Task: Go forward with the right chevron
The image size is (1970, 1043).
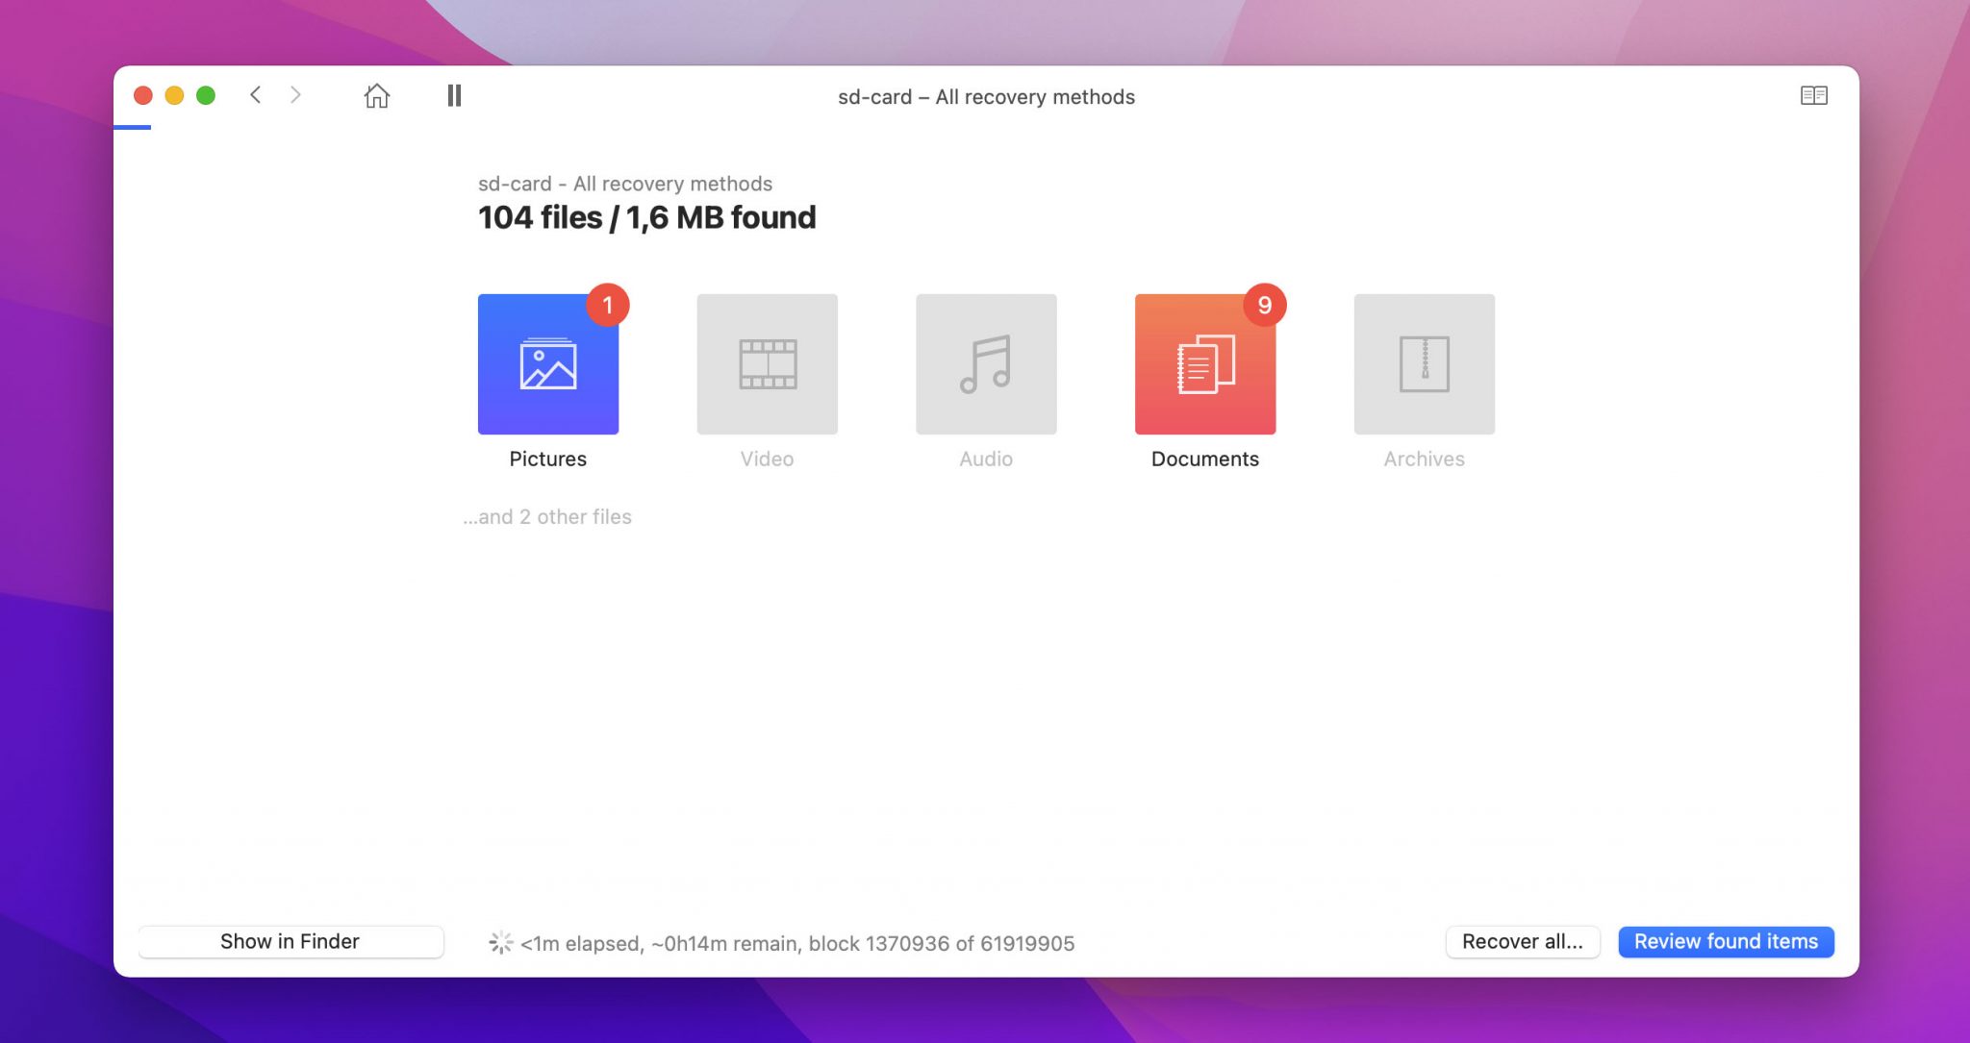Action: (295, 94)
